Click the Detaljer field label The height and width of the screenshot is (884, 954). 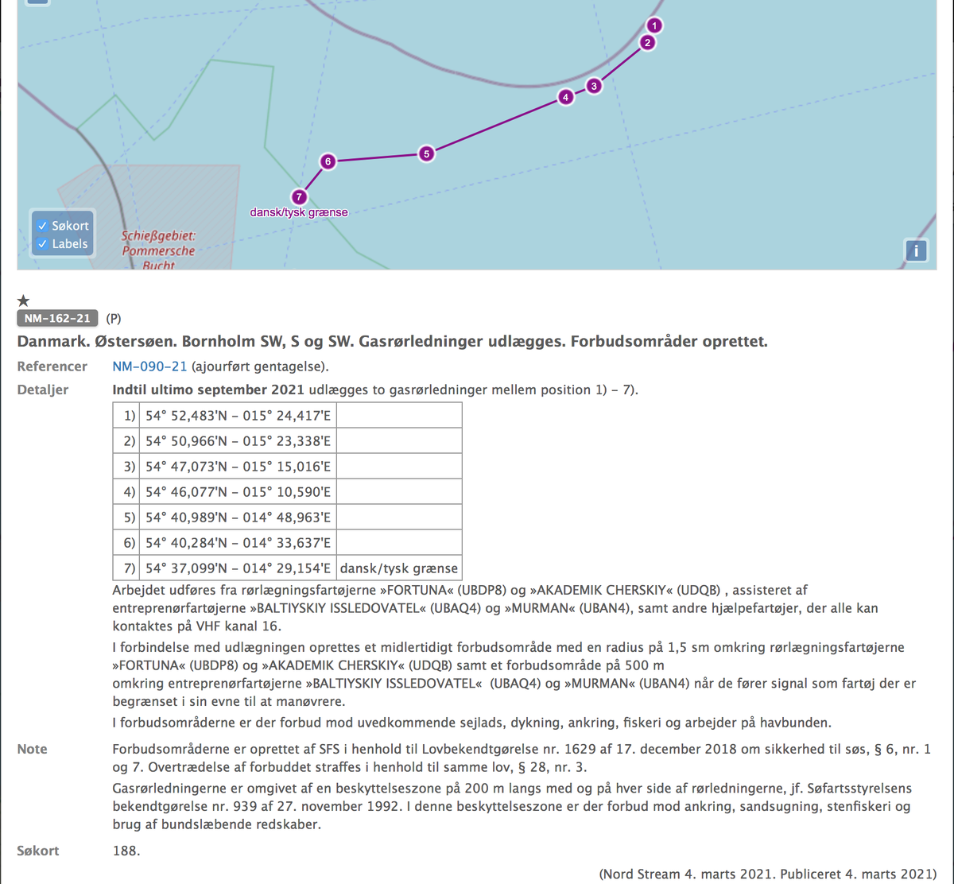[43, 390]
